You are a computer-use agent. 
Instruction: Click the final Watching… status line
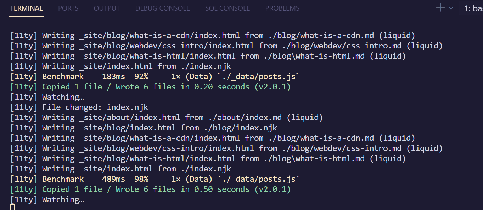[x=63, y=200]
